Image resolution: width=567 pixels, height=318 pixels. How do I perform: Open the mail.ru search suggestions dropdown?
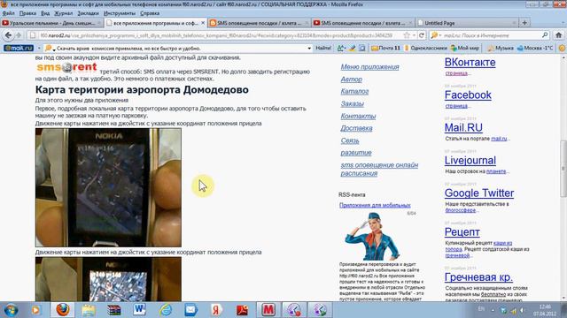pyautogui.click(x=309, y=48)
